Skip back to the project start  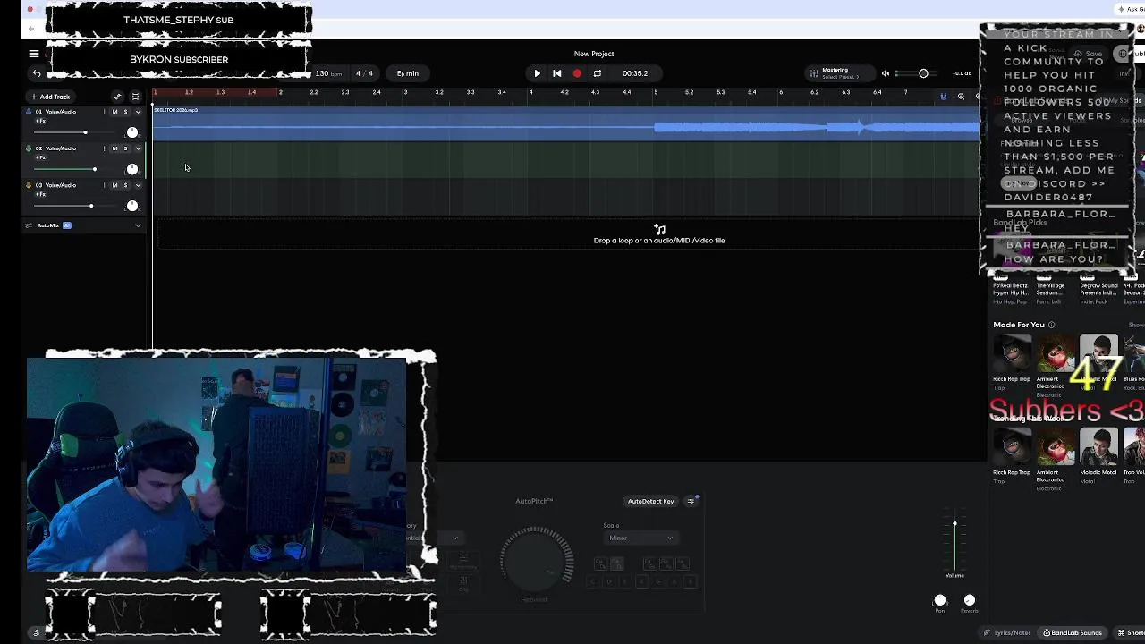coord(556,73)
